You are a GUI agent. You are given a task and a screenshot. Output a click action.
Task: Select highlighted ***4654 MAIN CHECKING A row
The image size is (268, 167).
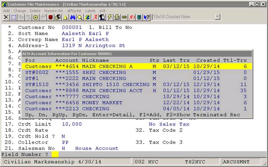(x=137, y=66)
